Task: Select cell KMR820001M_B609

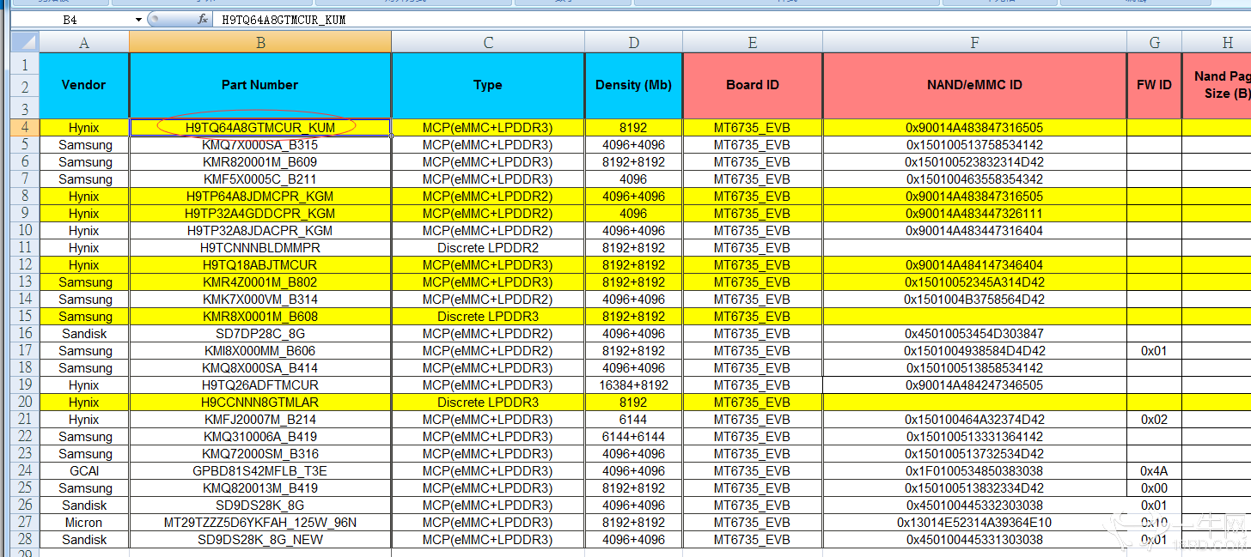Action: coord(260,162)
